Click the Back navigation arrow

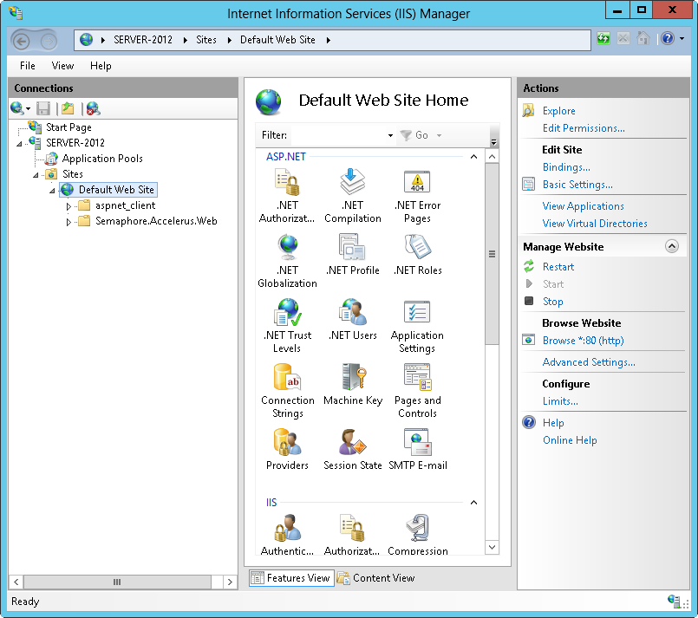(21, 42)
